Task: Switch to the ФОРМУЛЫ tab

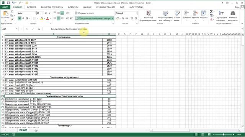Action: pyautogui.click(x=73, y=7)
